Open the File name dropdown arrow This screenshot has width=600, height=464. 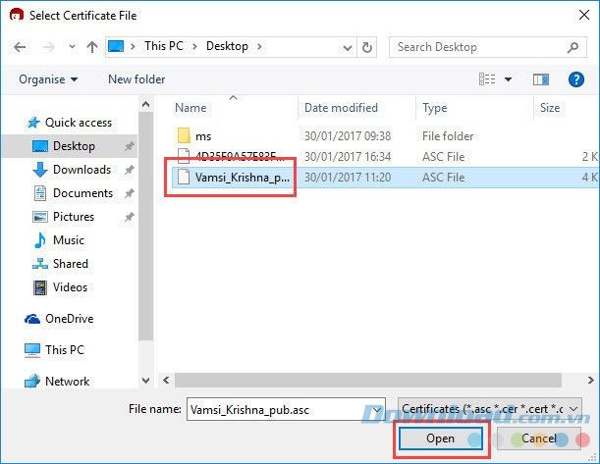pyautogui.click(x=377, y=410)
